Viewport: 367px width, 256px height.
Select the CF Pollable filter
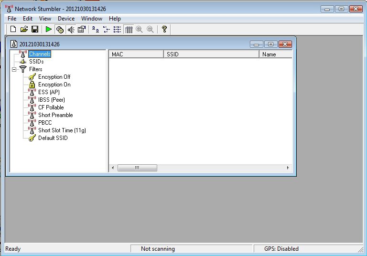pyautogui.click(x=51, y=107)
